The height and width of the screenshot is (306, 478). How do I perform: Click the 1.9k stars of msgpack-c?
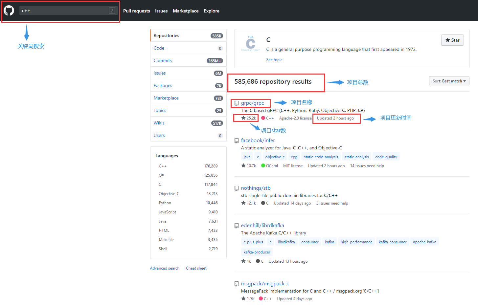[247, 299]
